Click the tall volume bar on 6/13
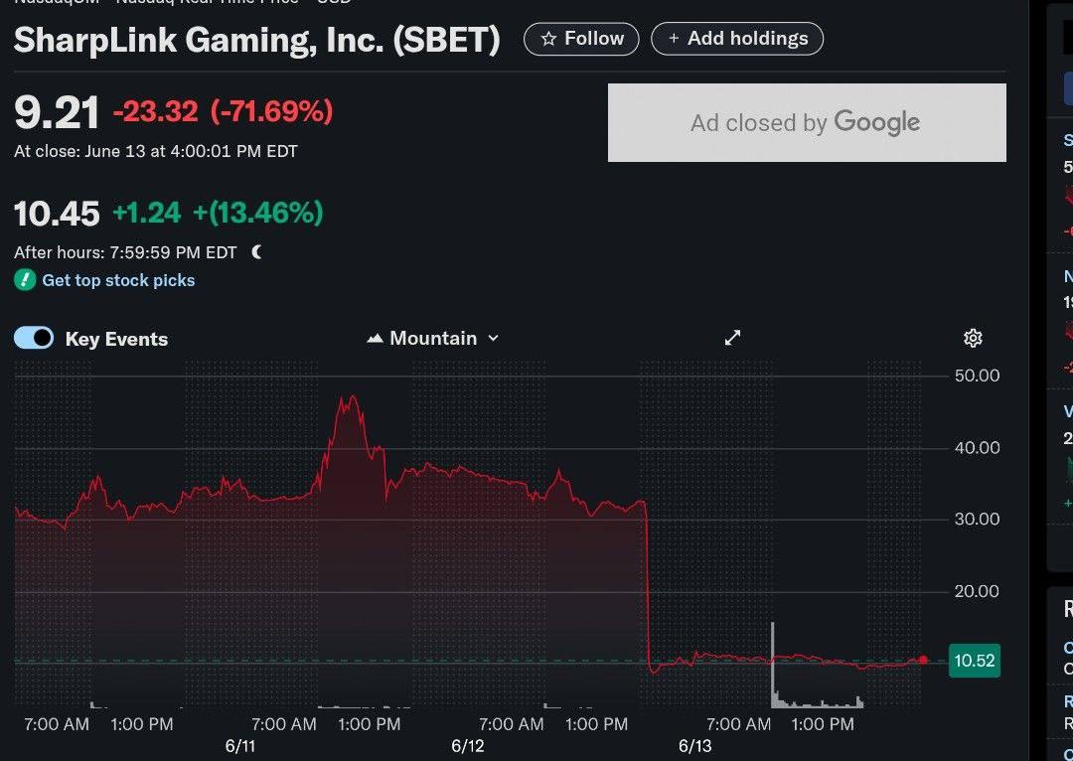The height and width of the screenshot is (761, 1073). tap(773, 665)
